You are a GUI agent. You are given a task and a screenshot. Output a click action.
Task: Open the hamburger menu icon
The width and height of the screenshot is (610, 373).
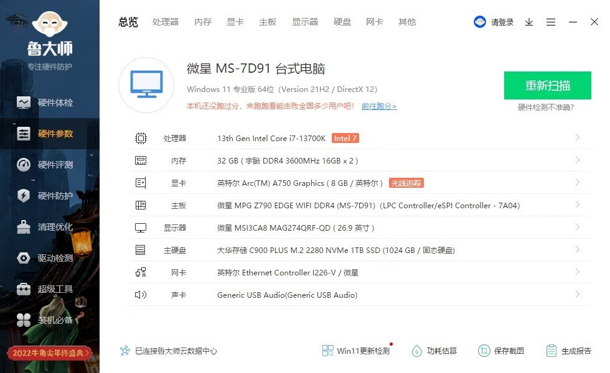pyautogui.click(x=550, y=22)
